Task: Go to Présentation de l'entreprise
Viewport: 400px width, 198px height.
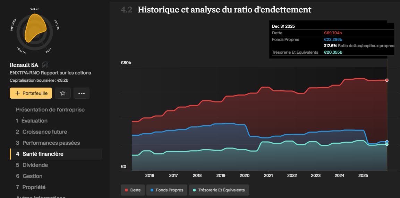Action: click(50, 110)
